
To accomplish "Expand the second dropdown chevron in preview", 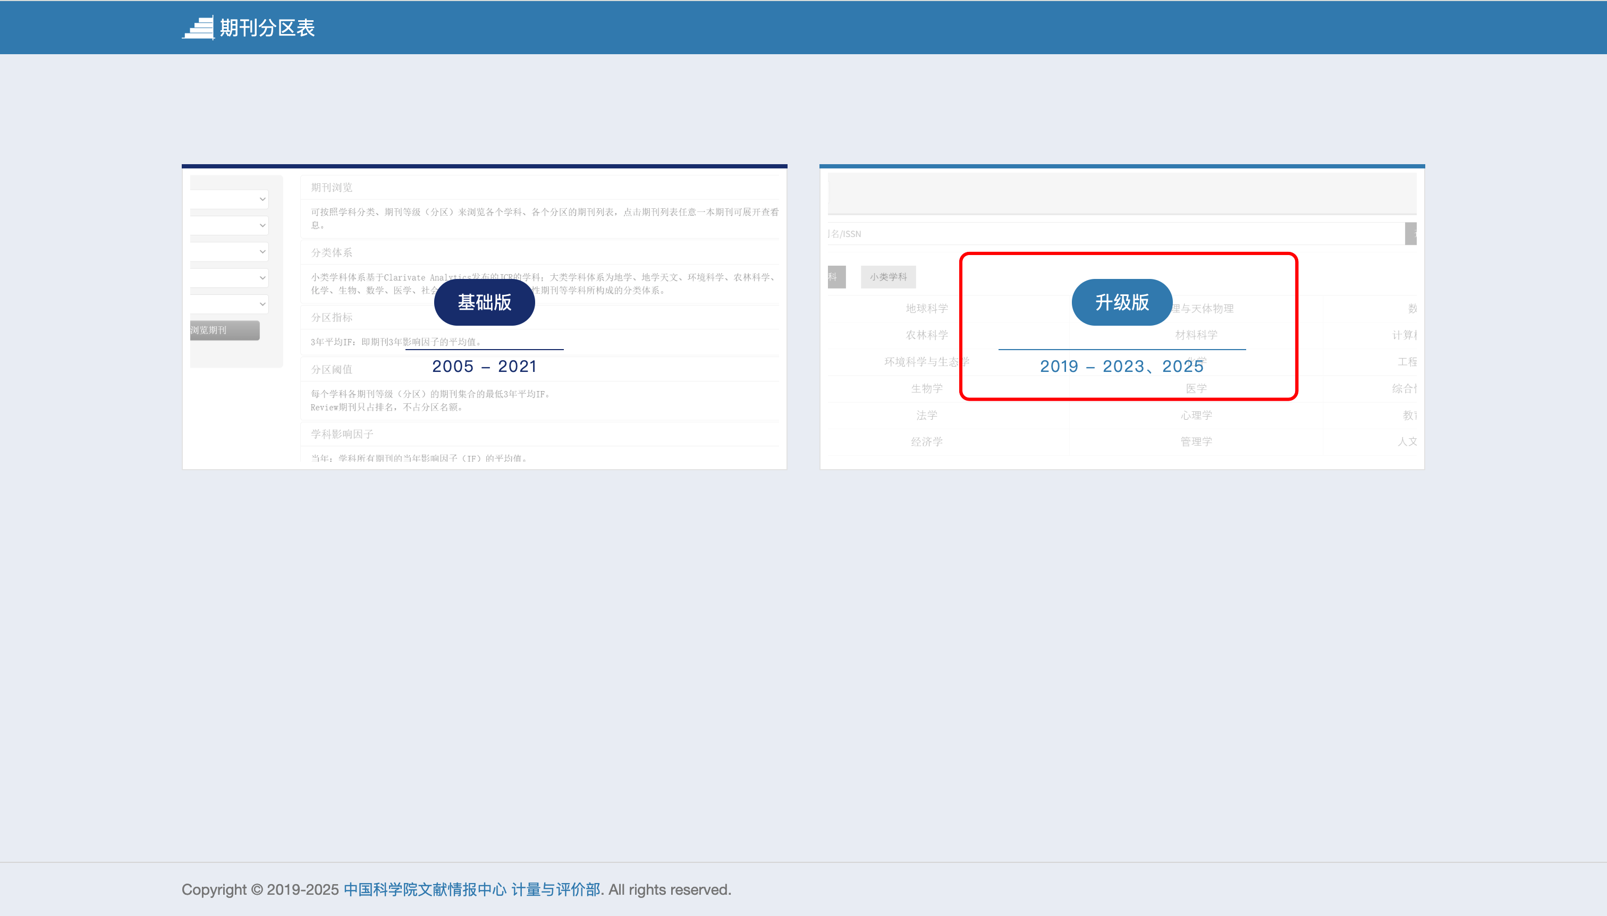I will click(x=263, y=225).
